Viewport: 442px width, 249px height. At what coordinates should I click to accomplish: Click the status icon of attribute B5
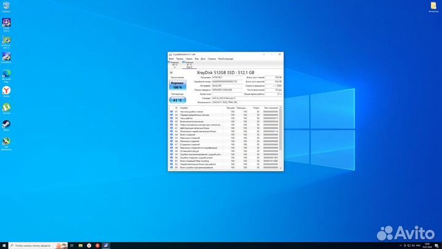tap(171, 167)
